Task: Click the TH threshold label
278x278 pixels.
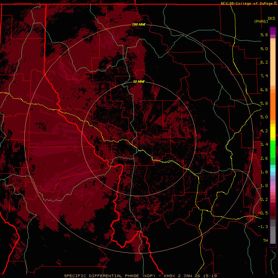Action: (265, 241)
